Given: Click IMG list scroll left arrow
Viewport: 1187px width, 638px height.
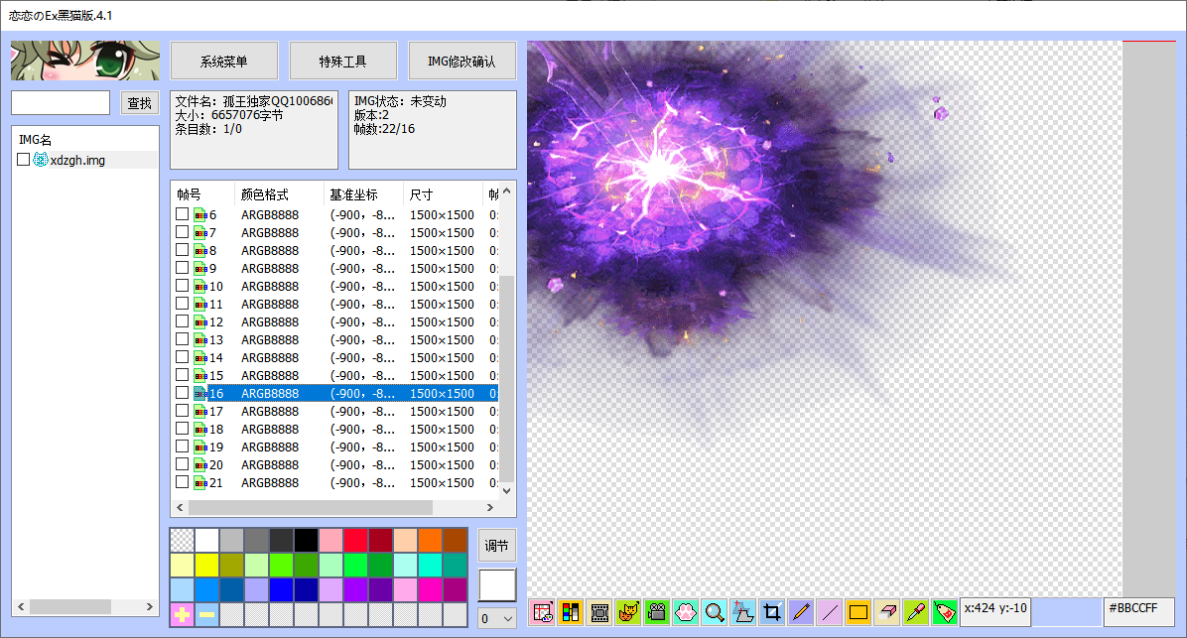Looking at the screenshot, I should click(x=21, y=607).
